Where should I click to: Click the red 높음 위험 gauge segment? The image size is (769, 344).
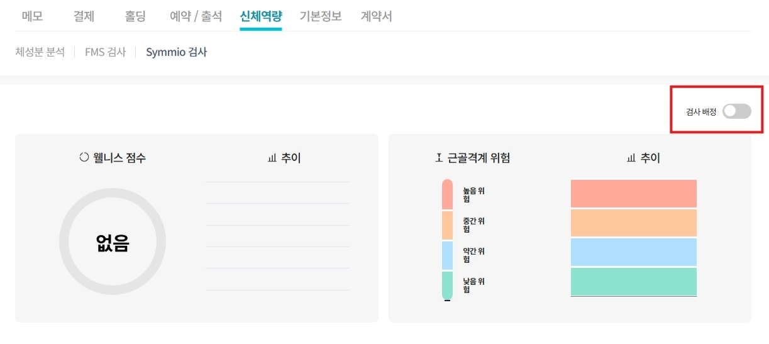pyautogui.click(x=447, y=194)
